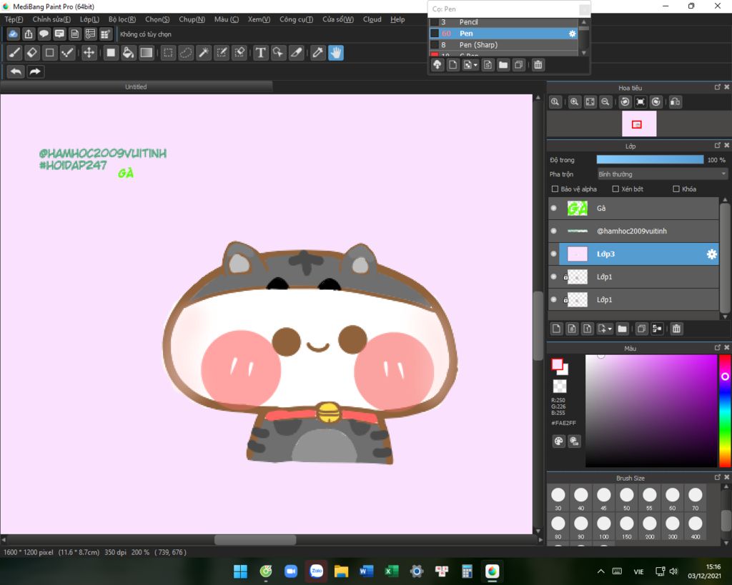Select the Dot tool

68,53
